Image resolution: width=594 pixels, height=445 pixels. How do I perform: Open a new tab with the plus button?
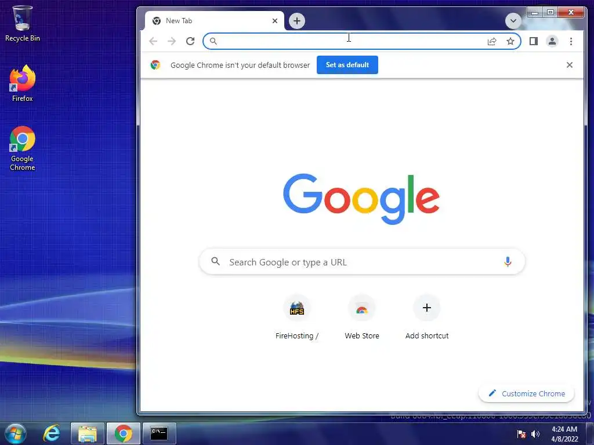click(x=297, y=21)
